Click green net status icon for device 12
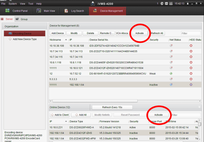Image resolution: width=204 pixels, height=142 pixels. click(x=171, y=73)
